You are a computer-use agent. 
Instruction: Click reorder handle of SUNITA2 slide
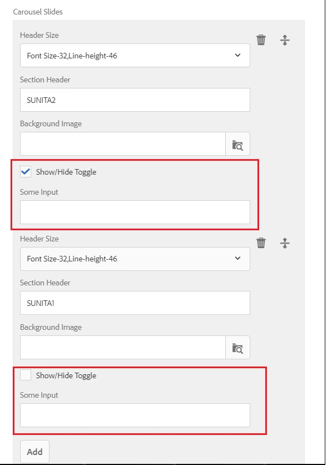285,40
